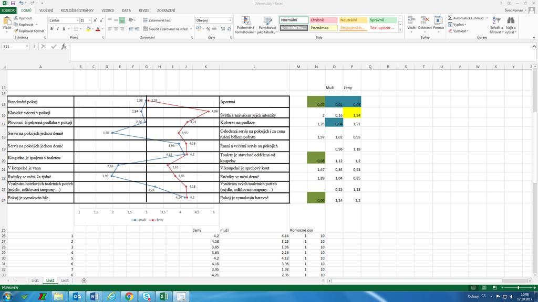
Task: Switch to the ZOBRAZENÍ ribbon tab
Action: pos(166,10)
